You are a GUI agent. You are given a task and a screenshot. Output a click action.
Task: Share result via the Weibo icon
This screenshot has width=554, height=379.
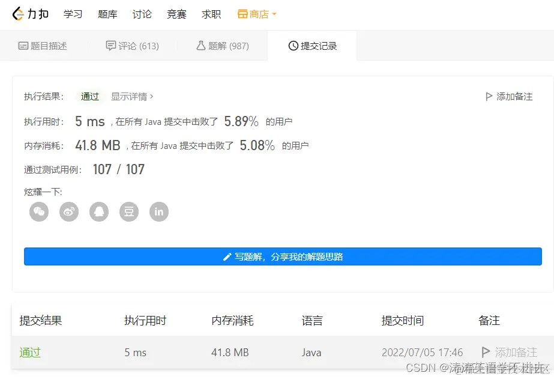pos(68,211)
